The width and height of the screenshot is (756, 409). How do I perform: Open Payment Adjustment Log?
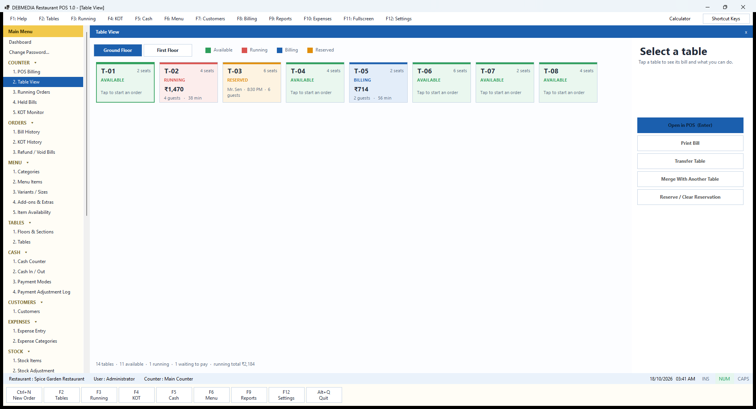click(x=43, y=292)
